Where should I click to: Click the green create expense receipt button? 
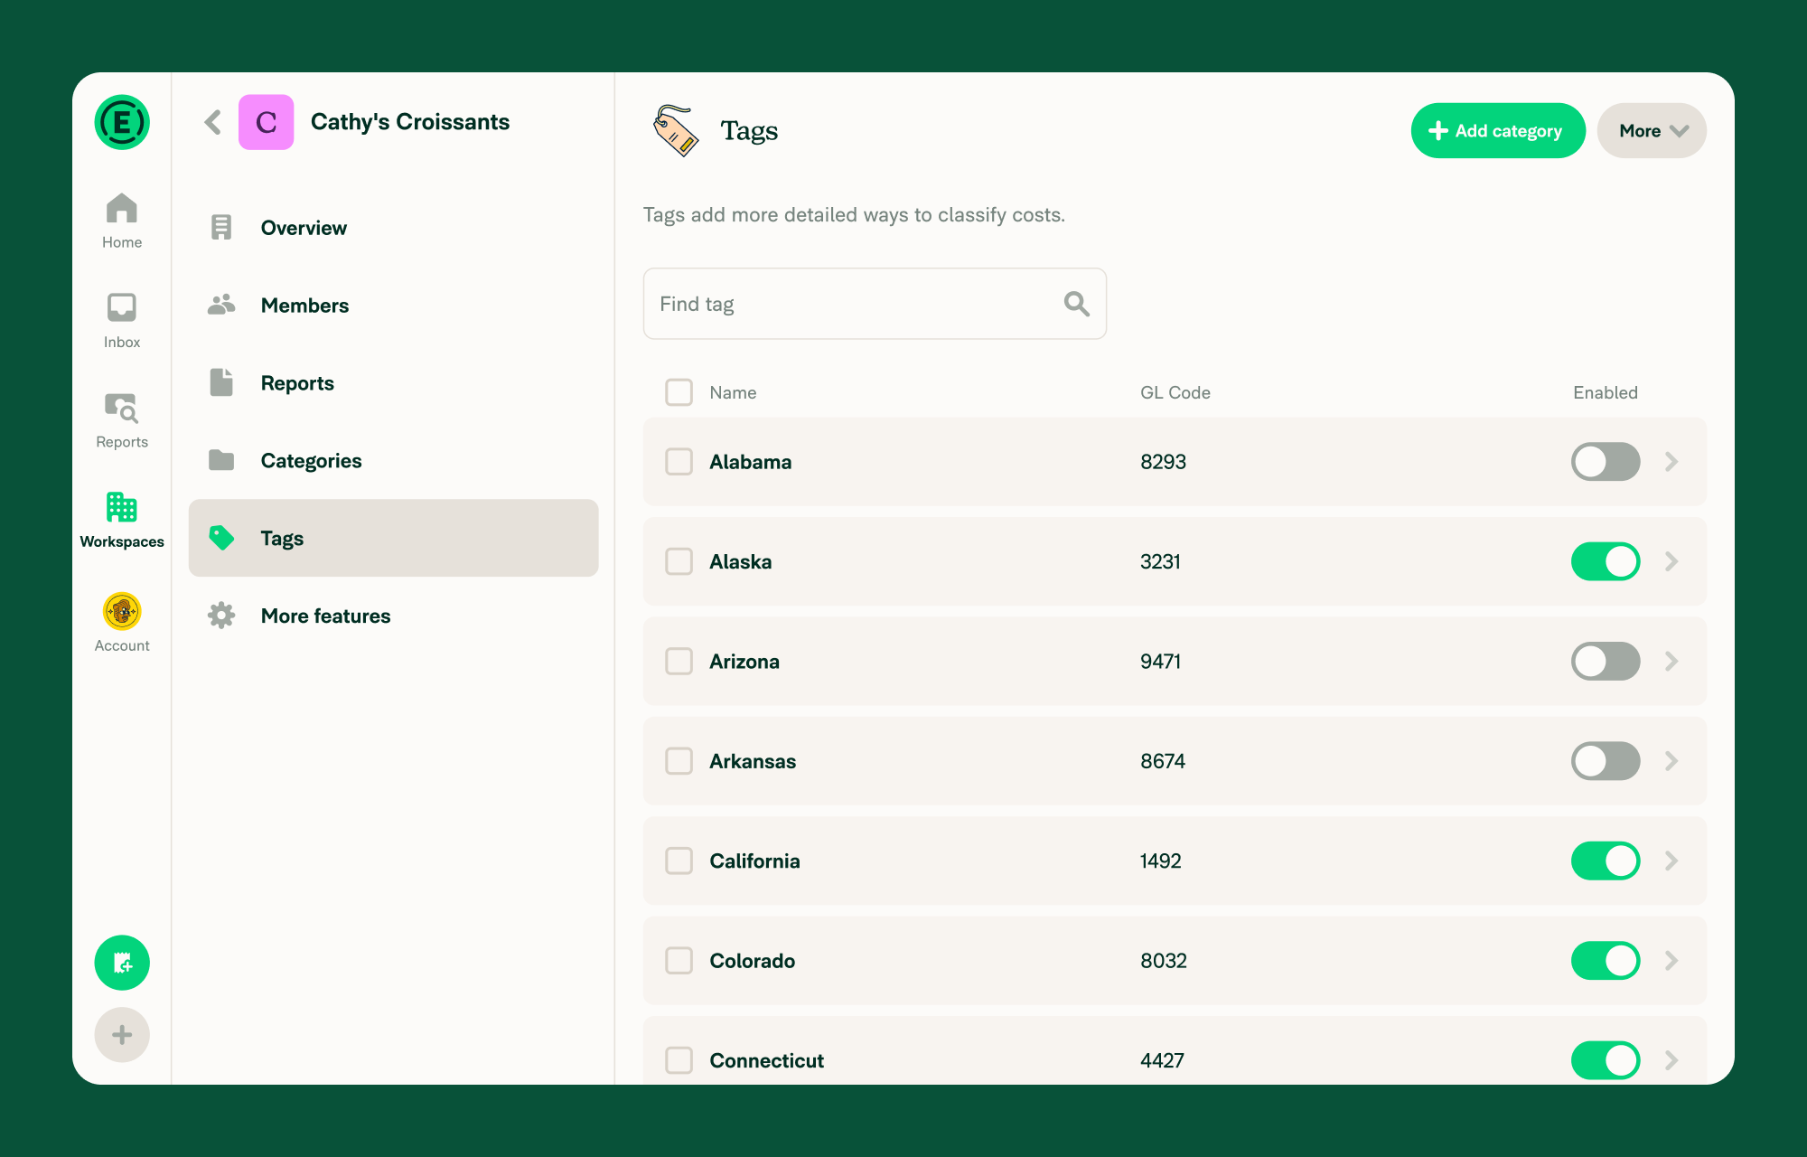click(x=122, y=963)
